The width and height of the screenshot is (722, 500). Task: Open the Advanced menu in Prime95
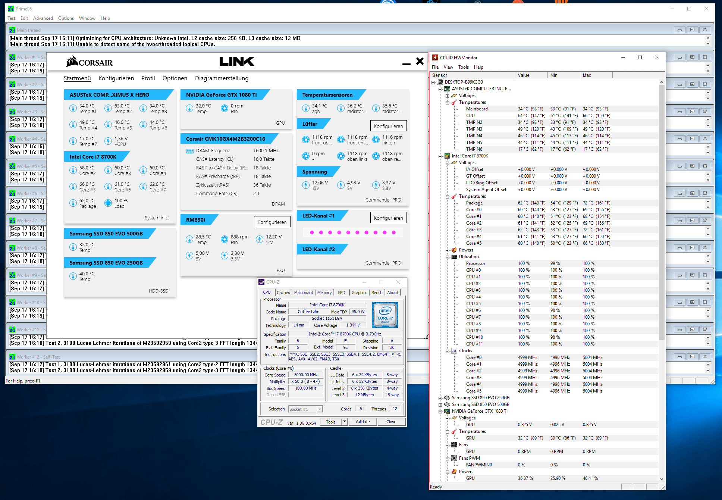(43, 18)
